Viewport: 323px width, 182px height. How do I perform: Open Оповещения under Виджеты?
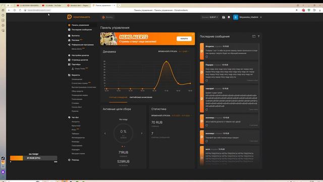tap(77, 79)
